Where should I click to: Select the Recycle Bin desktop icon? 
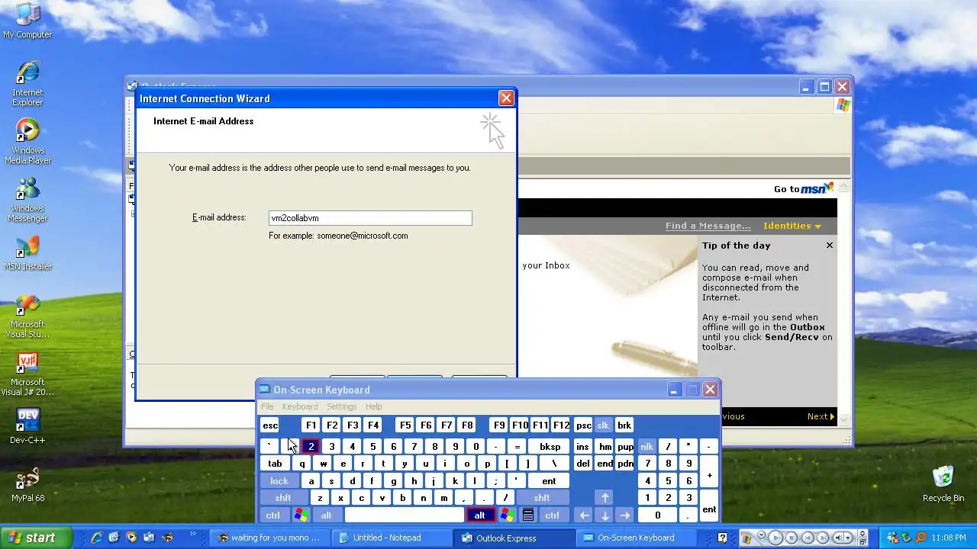943,485
